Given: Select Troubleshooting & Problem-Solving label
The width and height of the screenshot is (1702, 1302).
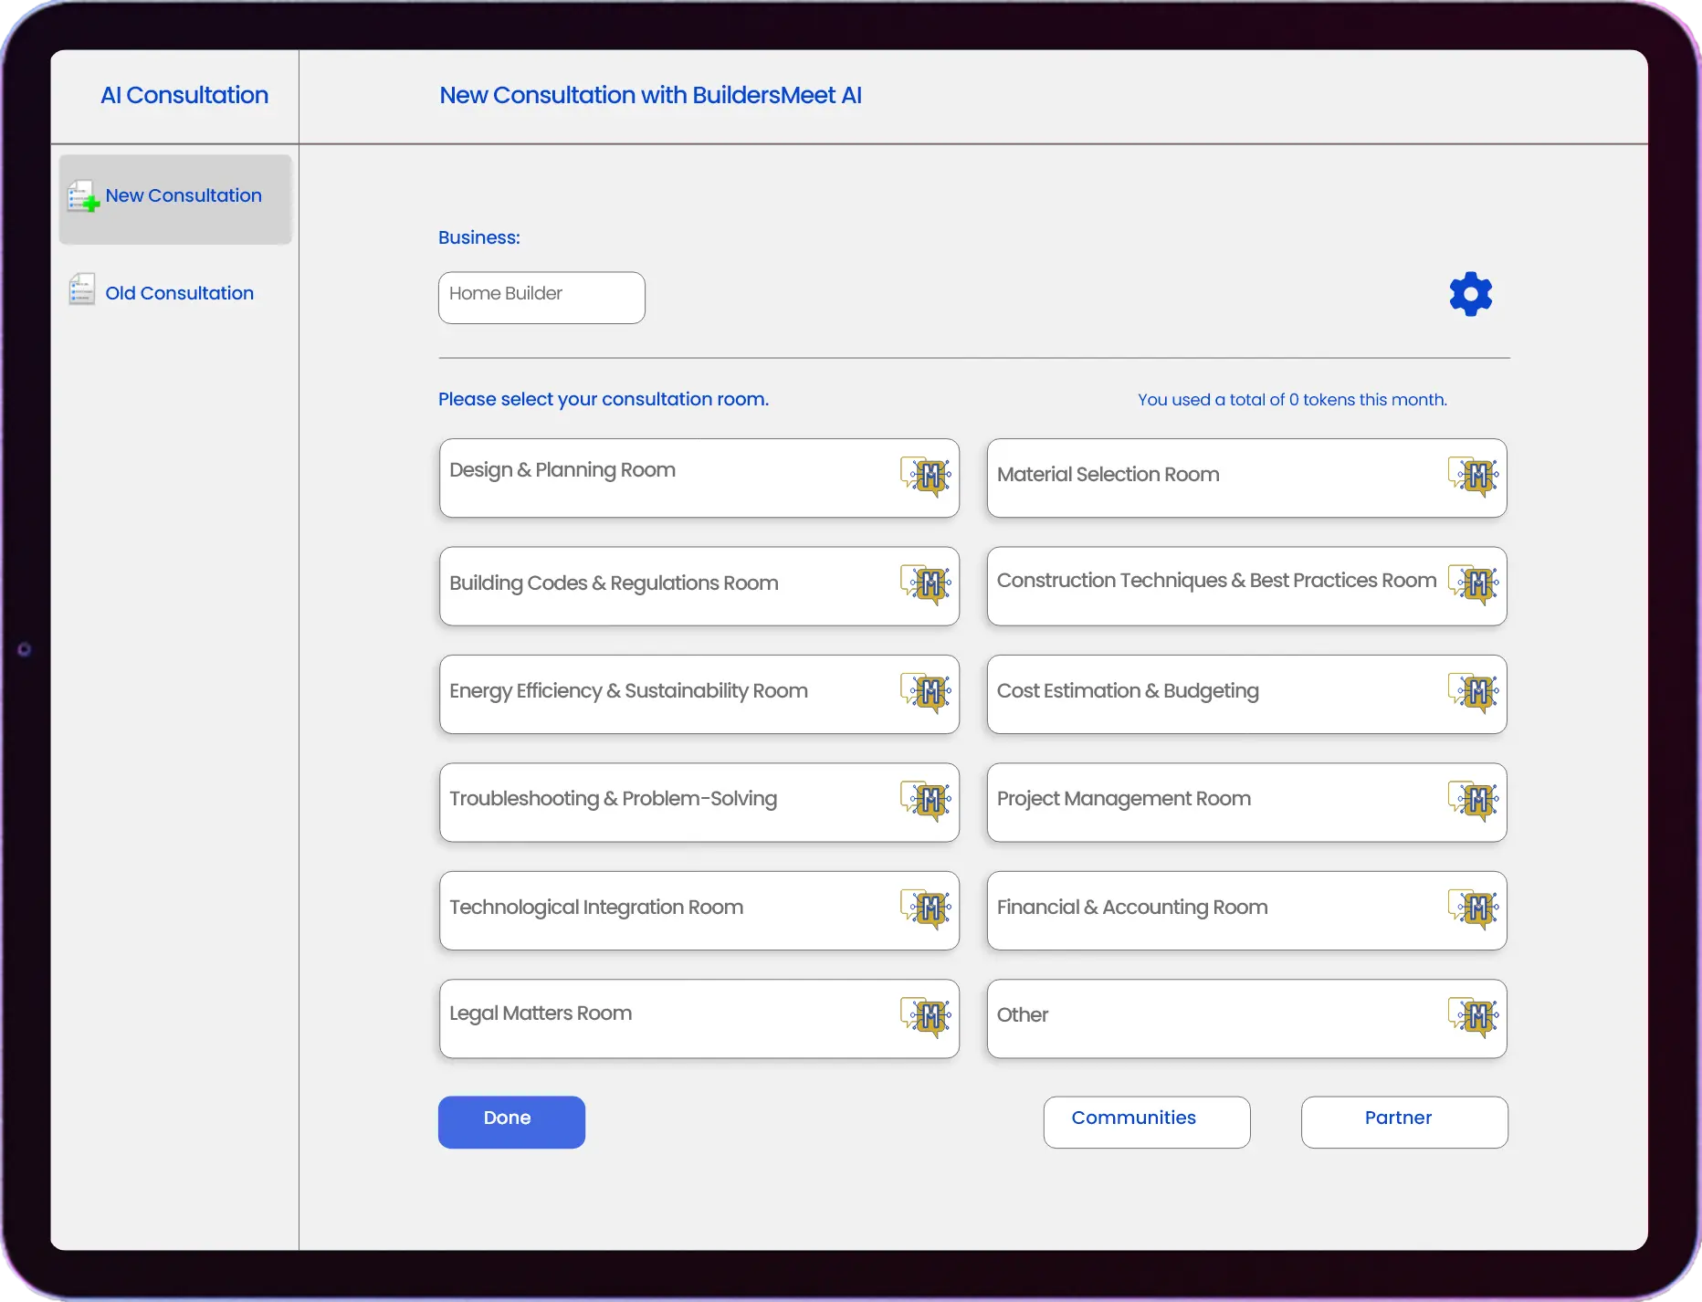Looking at the screenshot, I should tap(613, 799).
